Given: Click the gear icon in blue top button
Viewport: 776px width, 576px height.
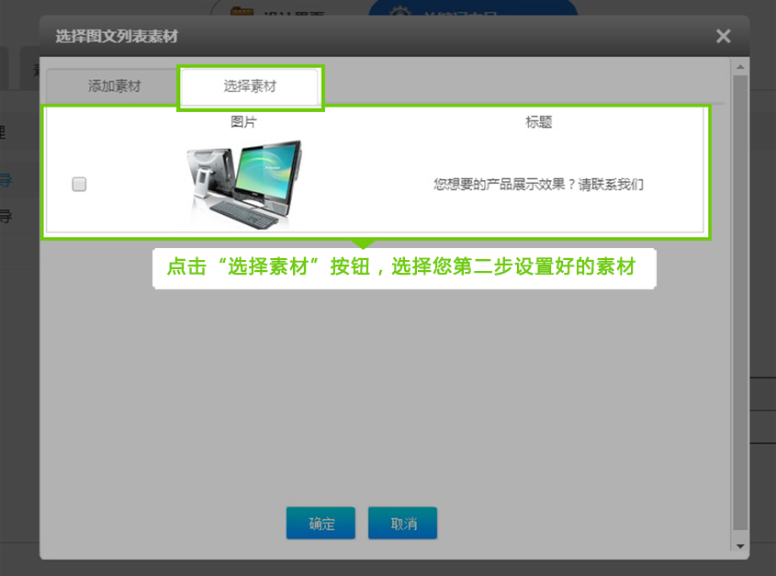Looking at the screenshot, I should (x=399, y=15).
